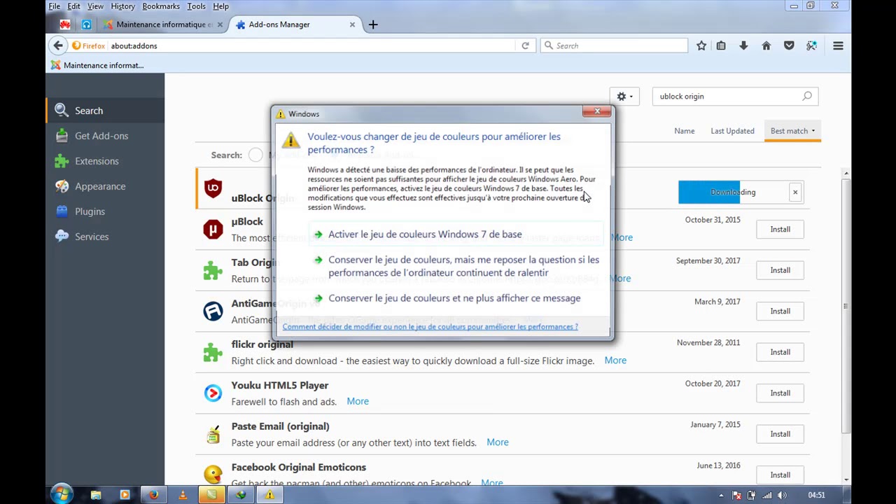This screenshot has height=504, width=896.
Task: Open the Edit menu
Action: point(73,6)
